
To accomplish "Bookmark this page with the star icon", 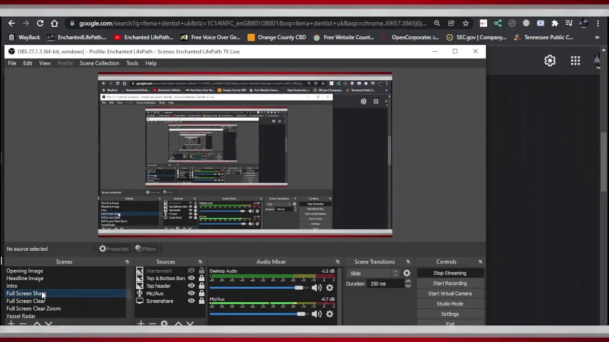I will (466, 23).
